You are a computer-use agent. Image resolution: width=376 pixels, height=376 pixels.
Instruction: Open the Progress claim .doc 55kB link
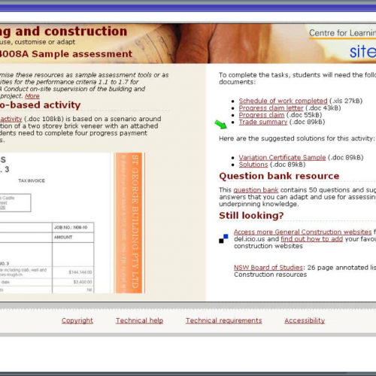coord(262,115)
